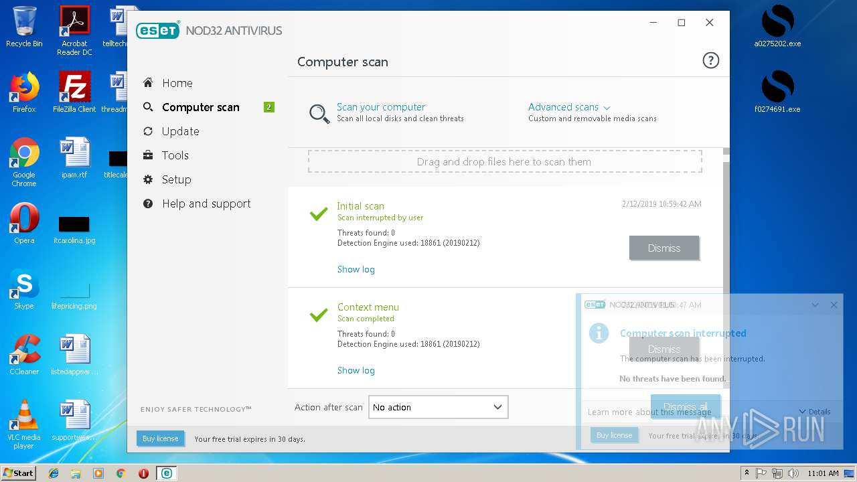Click Buy license in notification popup
857x482 pixels.
[614, 435]
